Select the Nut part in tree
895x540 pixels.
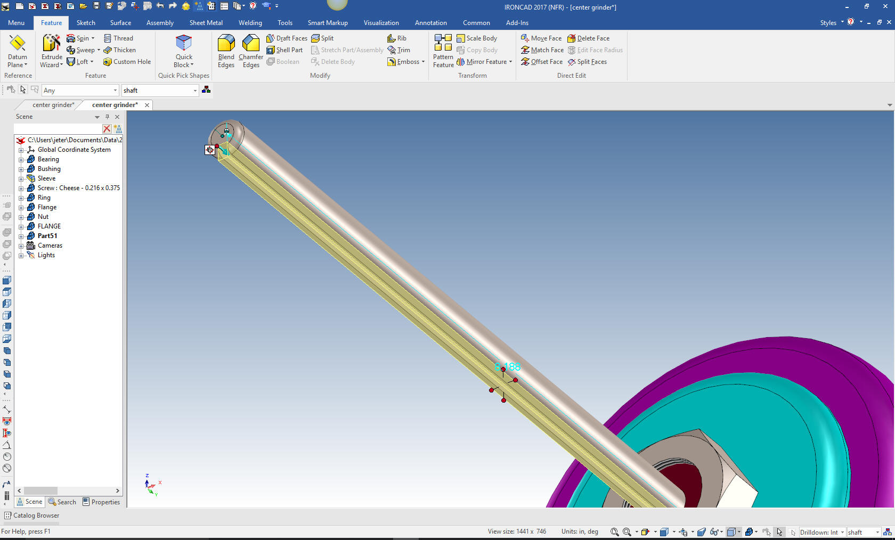tap(43, 217)
